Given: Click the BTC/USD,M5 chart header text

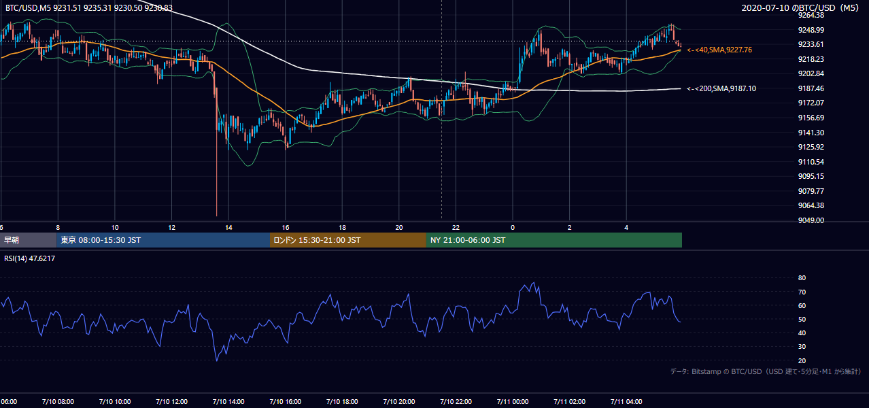Looking at the screenshot, I should click(89, 8).
